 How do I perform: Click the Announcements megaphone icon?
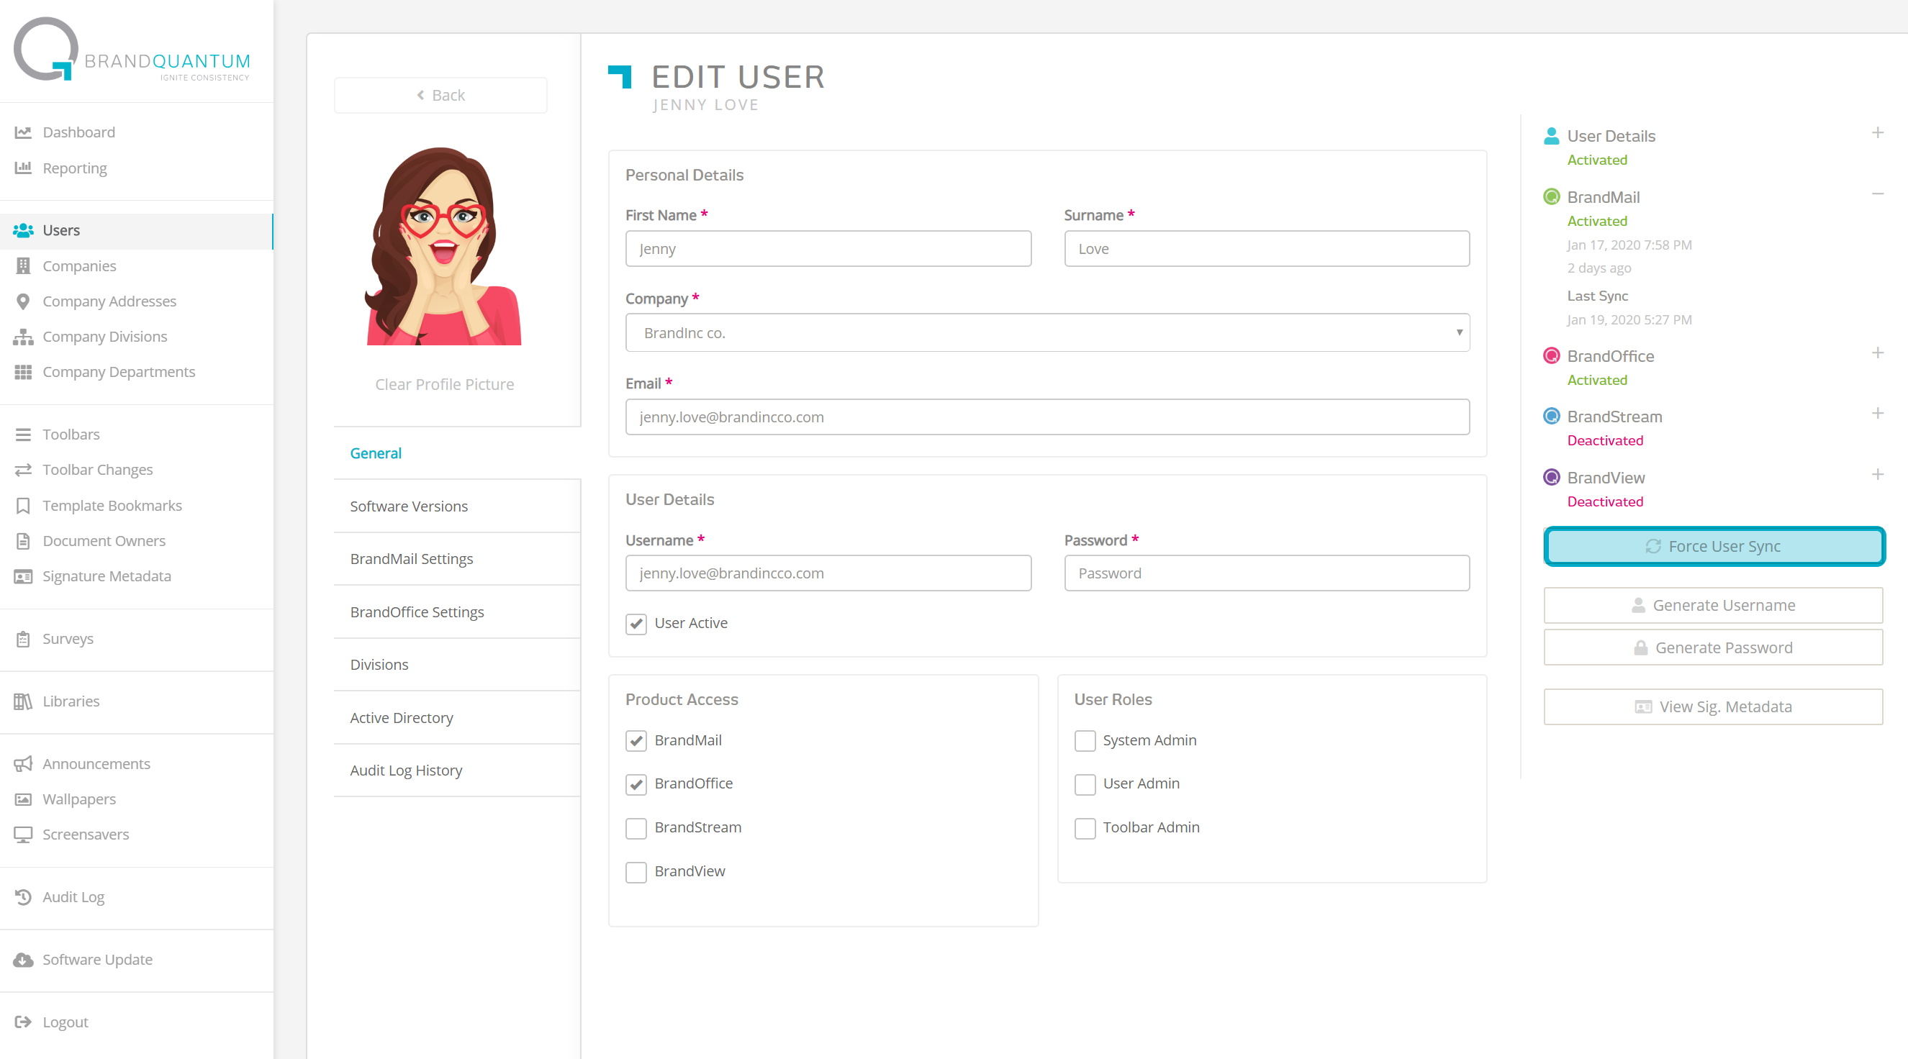(x=23, y=763)
